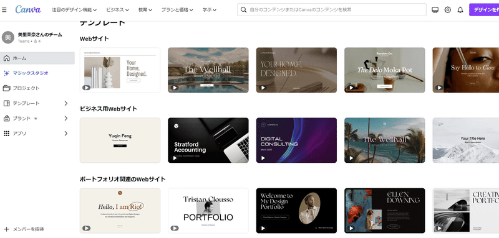499x238 pixels.
Task: Click the search magnifier icon
Action: 243,10
